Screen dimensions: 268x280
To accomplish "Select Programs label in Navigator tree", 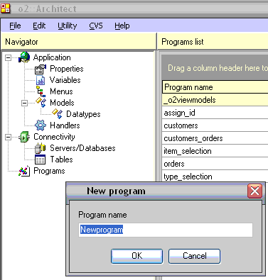I will click(x=49, y=171).
